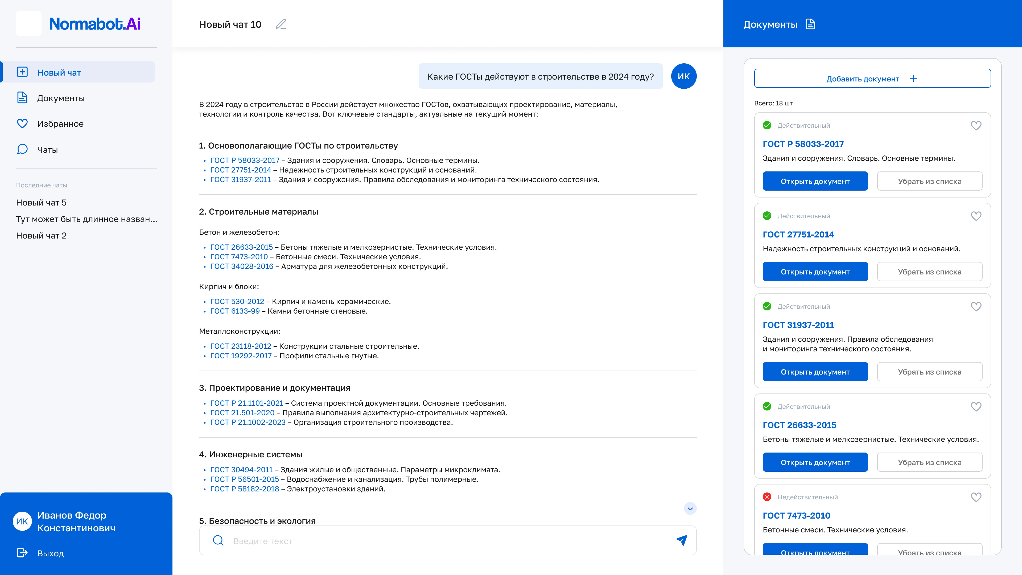
Task: Click the heart icon next to Избранное
Action: (x=22, y=124)
